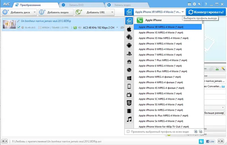The image size is (227, 145).
Task: Choose Apple iPhone XS MPEG-4 Movie profile
Action: point(168,33)
